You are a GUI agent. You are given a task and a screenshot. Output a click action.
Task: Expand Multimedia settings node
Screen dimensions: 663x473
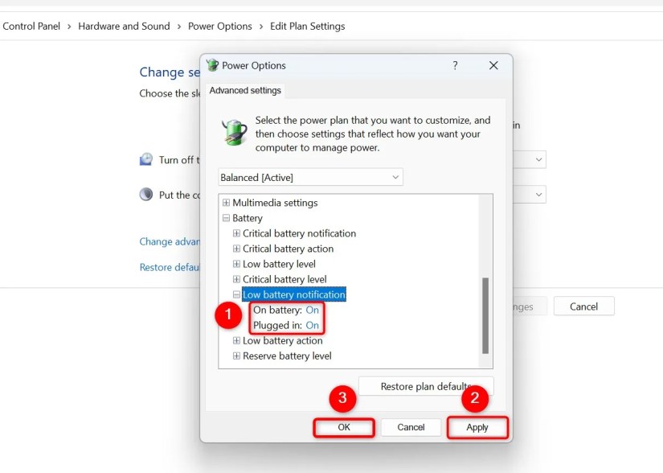tap(226, 203)
